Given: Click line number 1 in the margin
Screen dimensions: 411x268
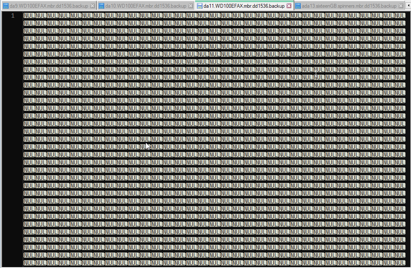Looking at the screenshot, I should pyautogui.click(x=12, y=16).
